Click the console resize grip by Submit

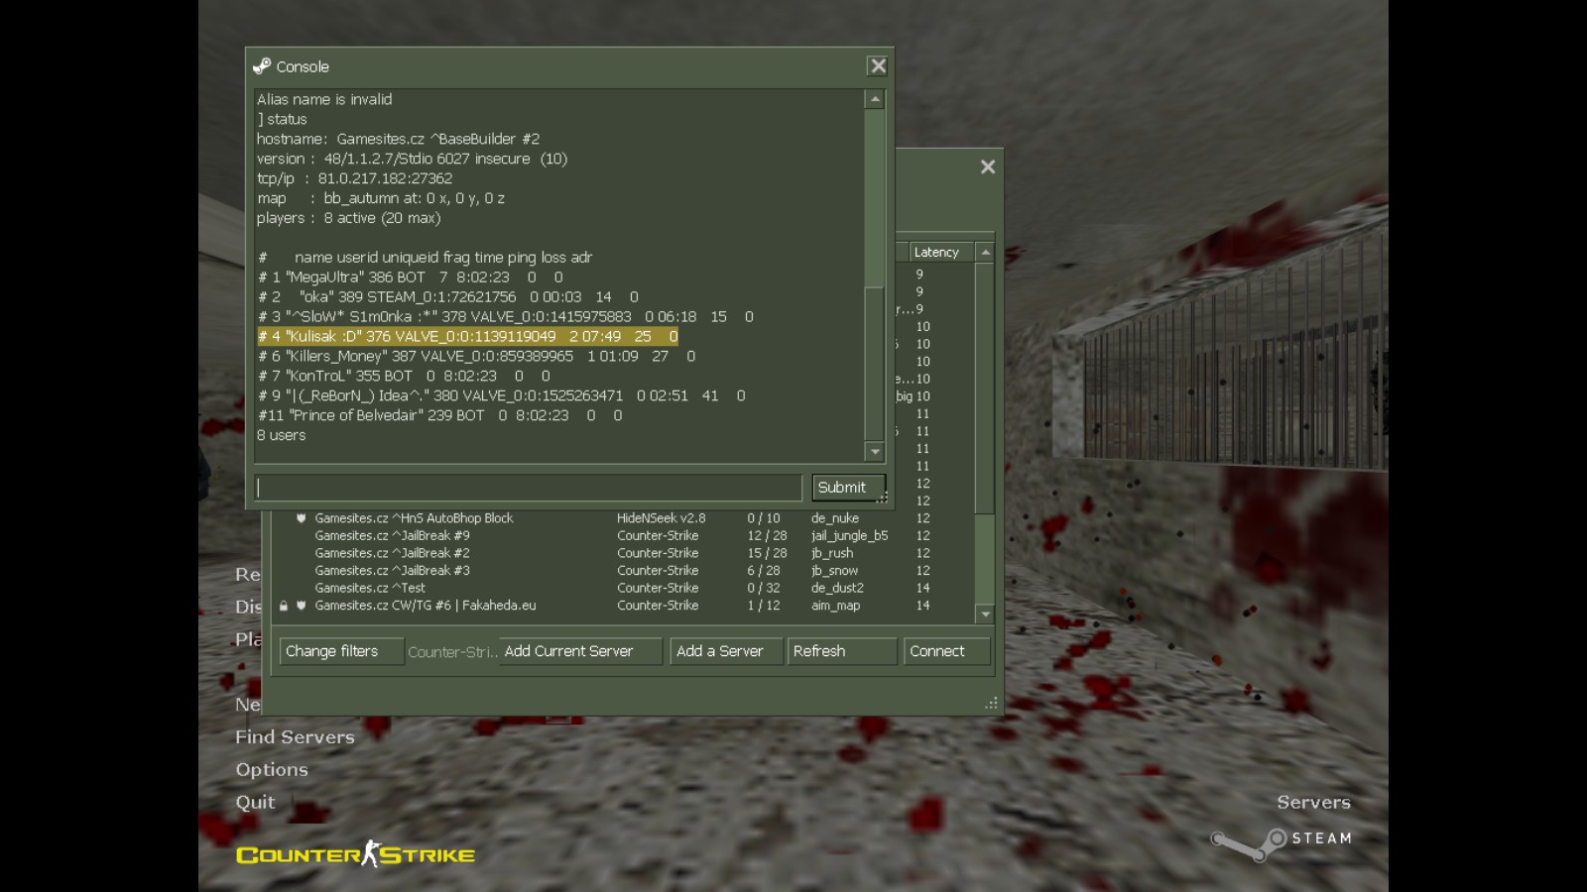882,498
